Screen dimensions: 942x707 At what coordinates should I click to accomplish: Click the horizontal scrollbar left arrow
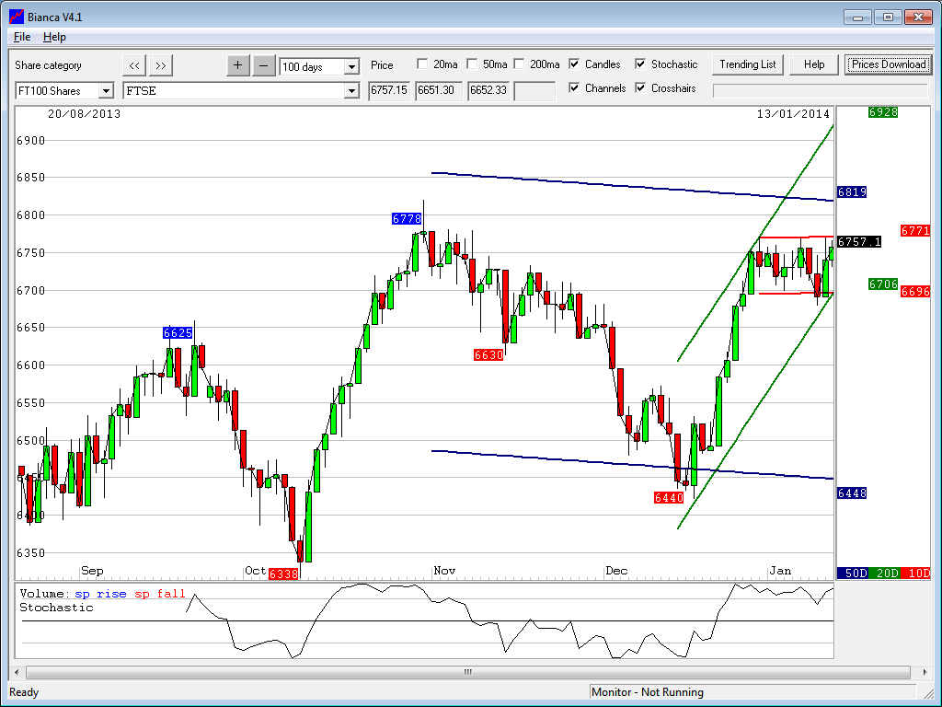(17, 672)
